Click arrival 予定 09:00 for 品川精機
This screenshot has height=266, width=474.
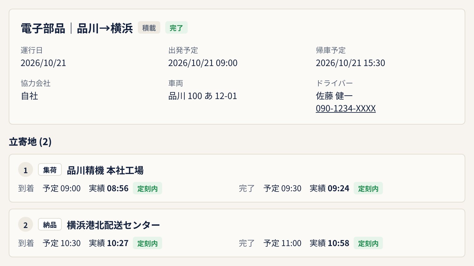[62, 188]
